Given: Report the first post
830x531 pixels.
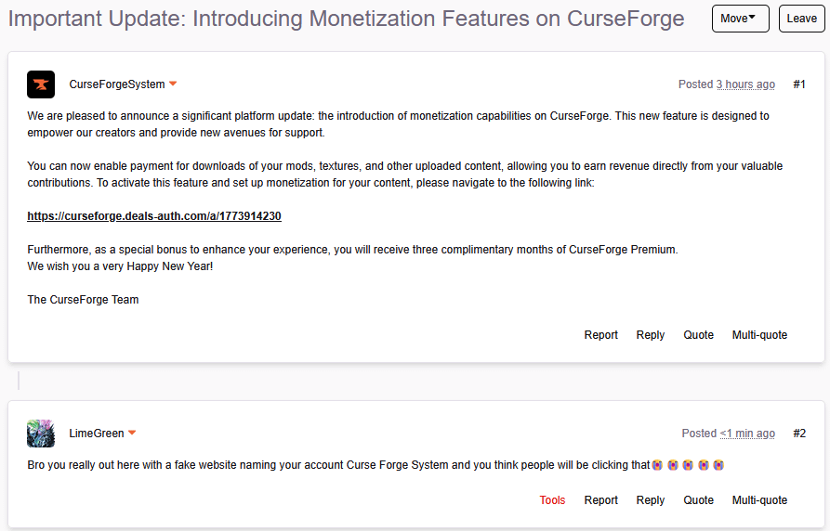Looking at the screenshot, I should coord(600,335).
